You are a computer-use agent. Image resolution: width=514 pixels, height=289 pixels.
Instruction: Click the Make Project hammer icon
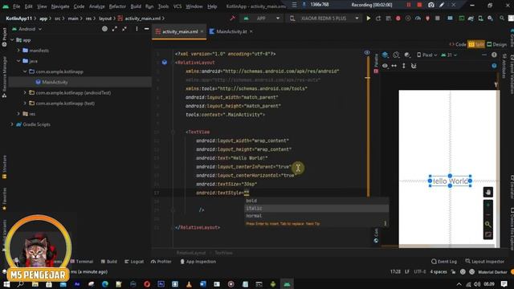click(232, 18)
